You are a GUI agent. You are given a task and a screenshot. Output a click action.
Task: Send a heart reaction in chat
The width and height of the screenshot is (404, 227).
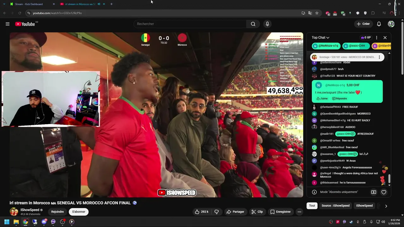384,192
